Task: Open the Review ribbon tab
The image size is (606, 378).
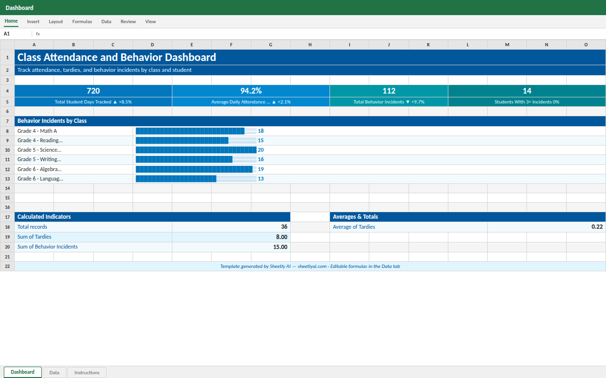Action: 128,21
